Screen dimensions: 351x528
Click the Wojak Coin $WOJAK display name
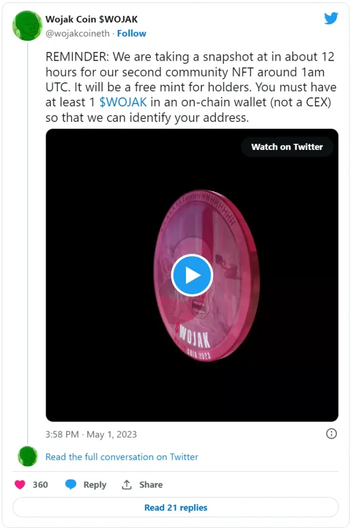[91, 20]
